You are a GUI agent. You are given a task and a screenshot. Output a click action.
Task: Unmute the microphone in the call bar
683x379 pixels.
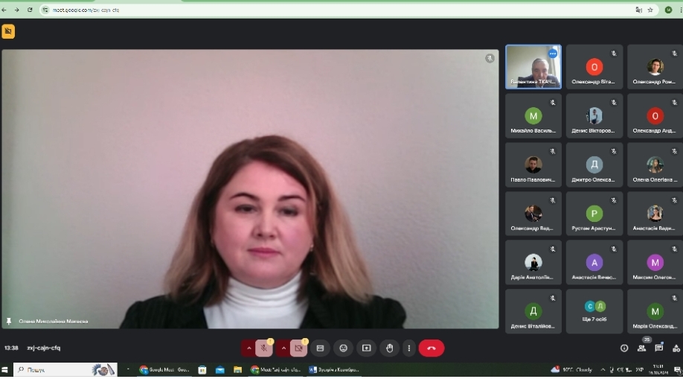point(264,348)
